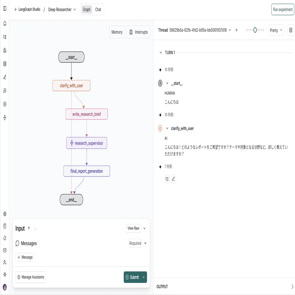Image resolution: width=295 pixels, height=295 pixels.
Task: Open the Pretty view mode dropdown
Action: tap(276, 30)
